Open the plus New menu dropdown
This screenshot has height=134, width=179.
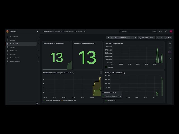[160, 32]
